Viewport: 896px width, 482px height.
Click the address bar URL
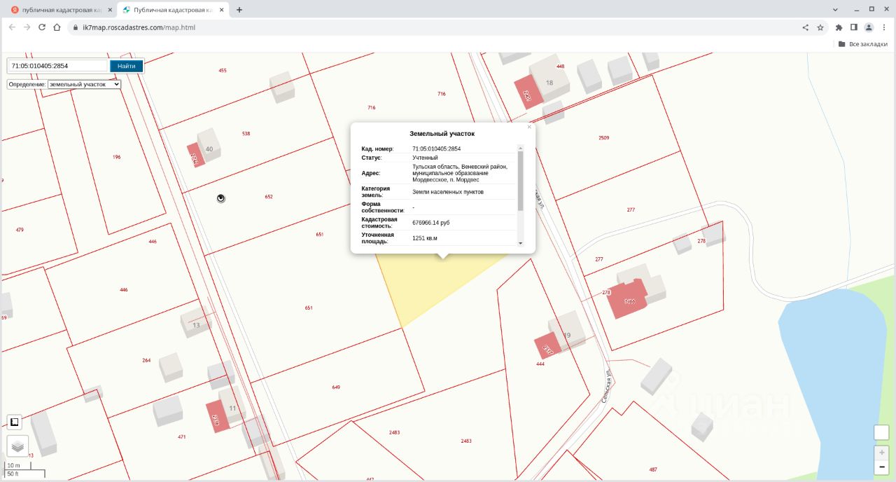coord(139,27)
